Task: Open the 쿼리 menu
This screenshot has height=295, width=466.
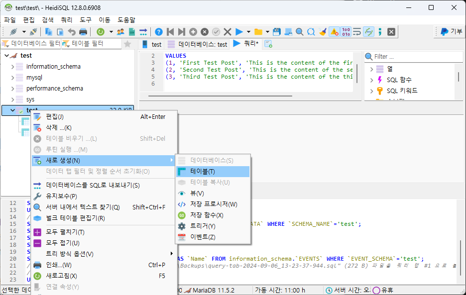Action: pyautogui.click(x=67, y=20)
